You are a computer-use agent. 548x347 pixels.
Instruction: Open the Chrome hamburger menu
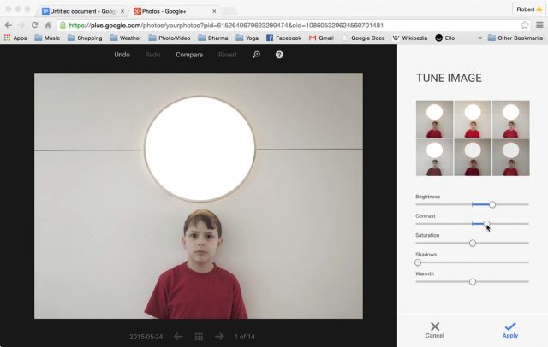[x=539, y=25]
